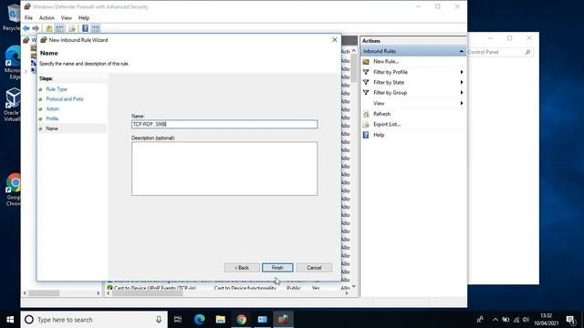Click the volume icon in system tray
The height and width of the screenshot is (328, 584).
point(526,320)
